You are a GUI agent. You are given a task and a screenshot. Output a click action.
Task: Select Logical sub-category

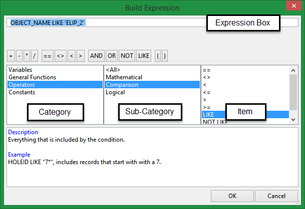(116, 92)
